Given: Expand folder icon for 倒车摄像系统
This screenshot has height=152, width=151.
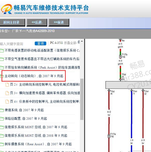Looking at the screenshot, I should point(2,144).
